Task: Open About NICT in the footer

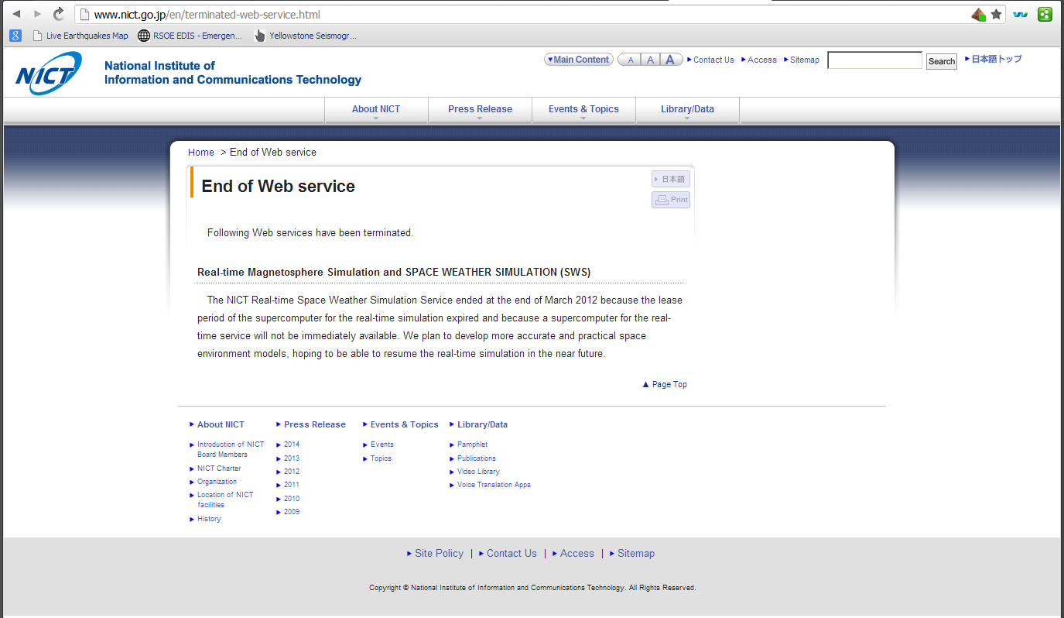Action: tap(221, 424)
